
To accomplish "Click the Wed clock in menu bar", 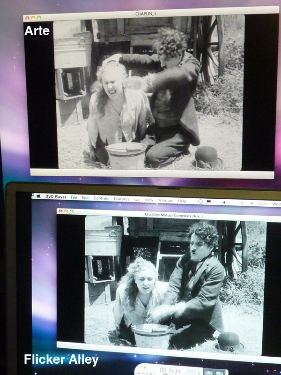I will (x=277, y=204).
